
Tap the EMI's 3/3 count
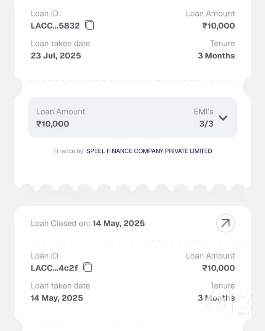point(206,124)
